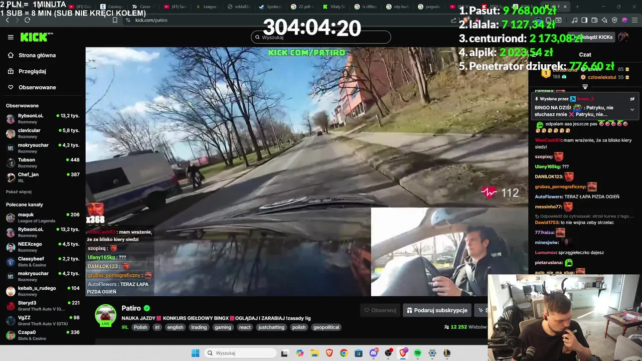The width and height of the screenshot is (642, 361).
Task: Open RybsonLoL in followed channels list
Action: point(43,118)
